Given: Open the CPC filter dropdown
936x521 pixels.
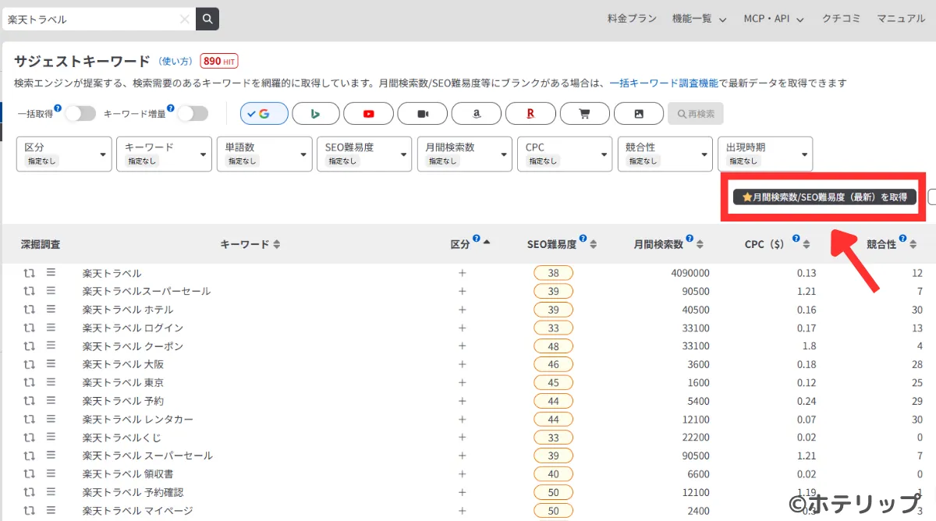Looking at the screenshot, I should 565,154.
